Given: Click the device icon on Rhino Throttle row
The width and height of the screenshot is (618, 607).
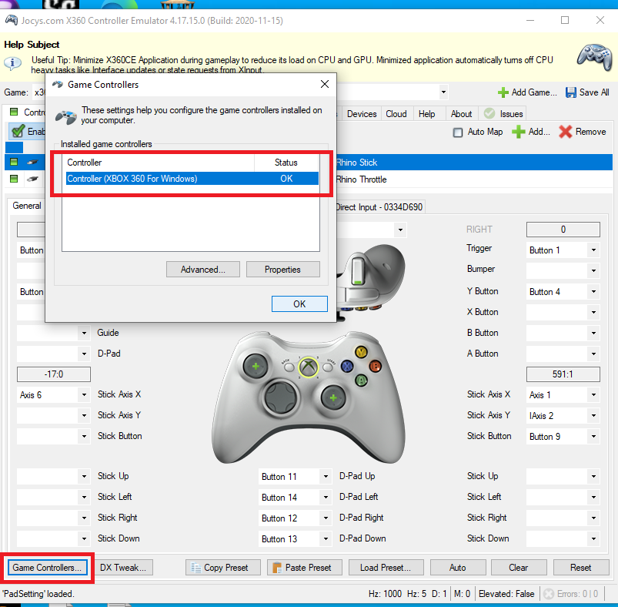Looking at the screenshot, I should 33,179.
